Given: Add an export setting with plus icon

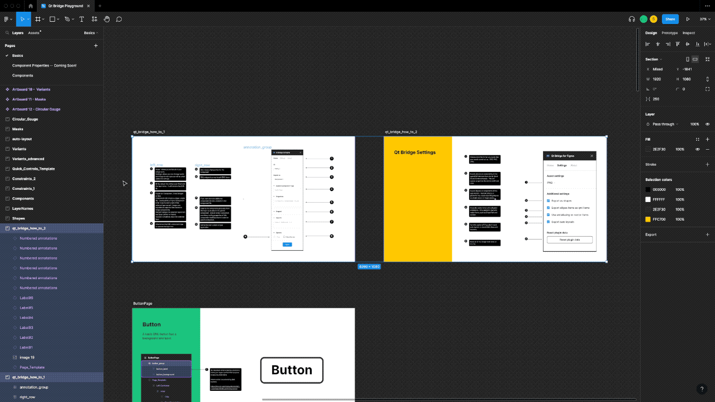Looking at the screenshot, I should pos(707,234).
